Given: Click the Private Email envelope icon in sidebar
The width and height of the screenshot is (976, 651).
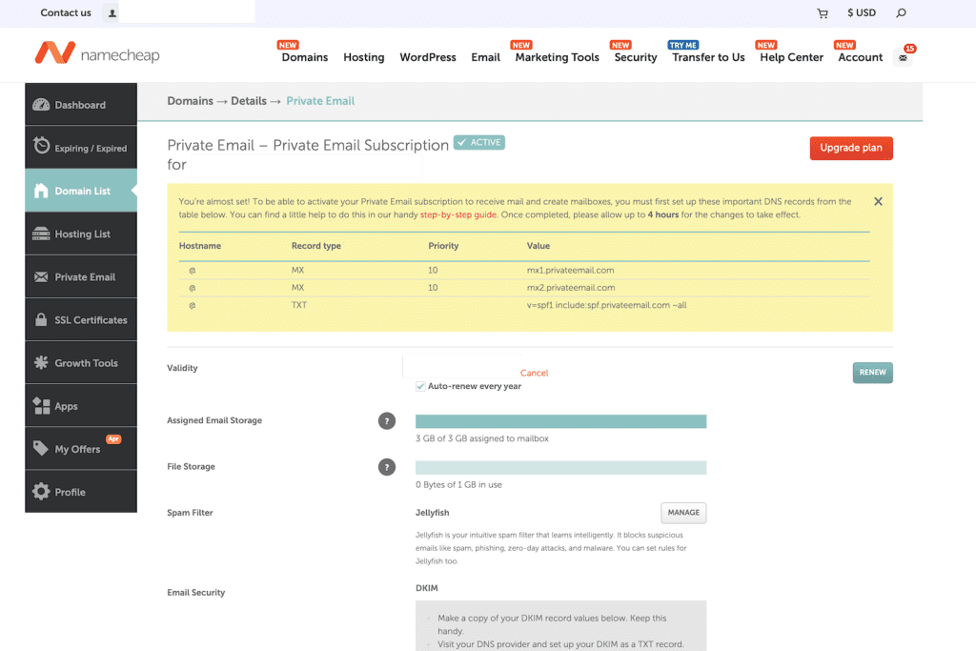Looking at the screenshot, I should pos(41,277).
